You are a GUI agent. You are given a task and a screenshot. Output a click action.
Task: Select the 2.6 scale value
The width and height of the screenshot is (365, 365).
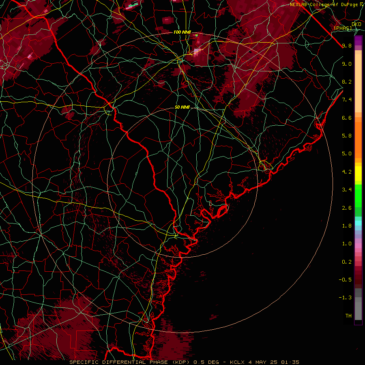347,208
